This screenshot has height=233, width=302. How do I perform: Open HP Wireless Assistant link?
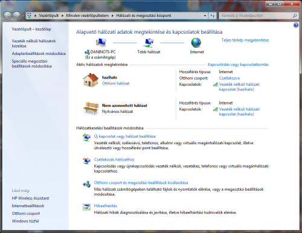coord(30,198)
